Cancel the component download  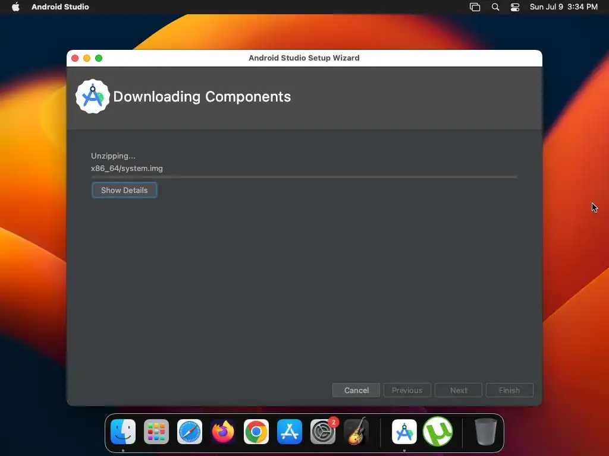click(x=356, y=390)
